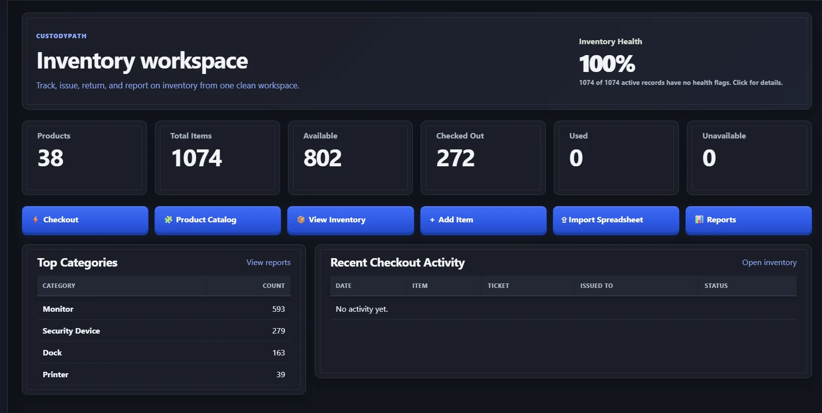822x413 pixels.
Task: Click the Inventory workspace heading
Action: click(142, 61)
